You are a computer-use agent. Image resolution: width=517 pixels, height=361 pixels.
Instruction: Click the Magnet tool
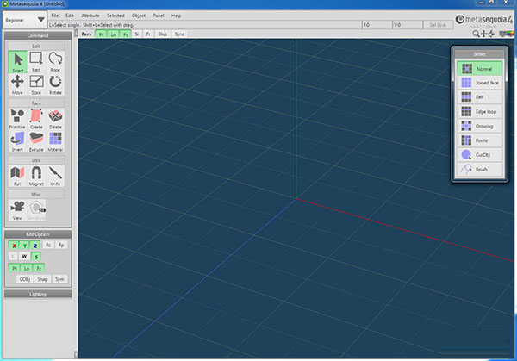[x=36, y=174]
